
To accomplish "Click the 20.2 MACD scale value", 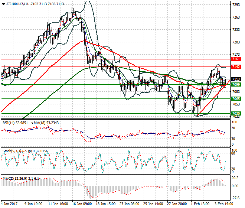I will click(235, 178).
